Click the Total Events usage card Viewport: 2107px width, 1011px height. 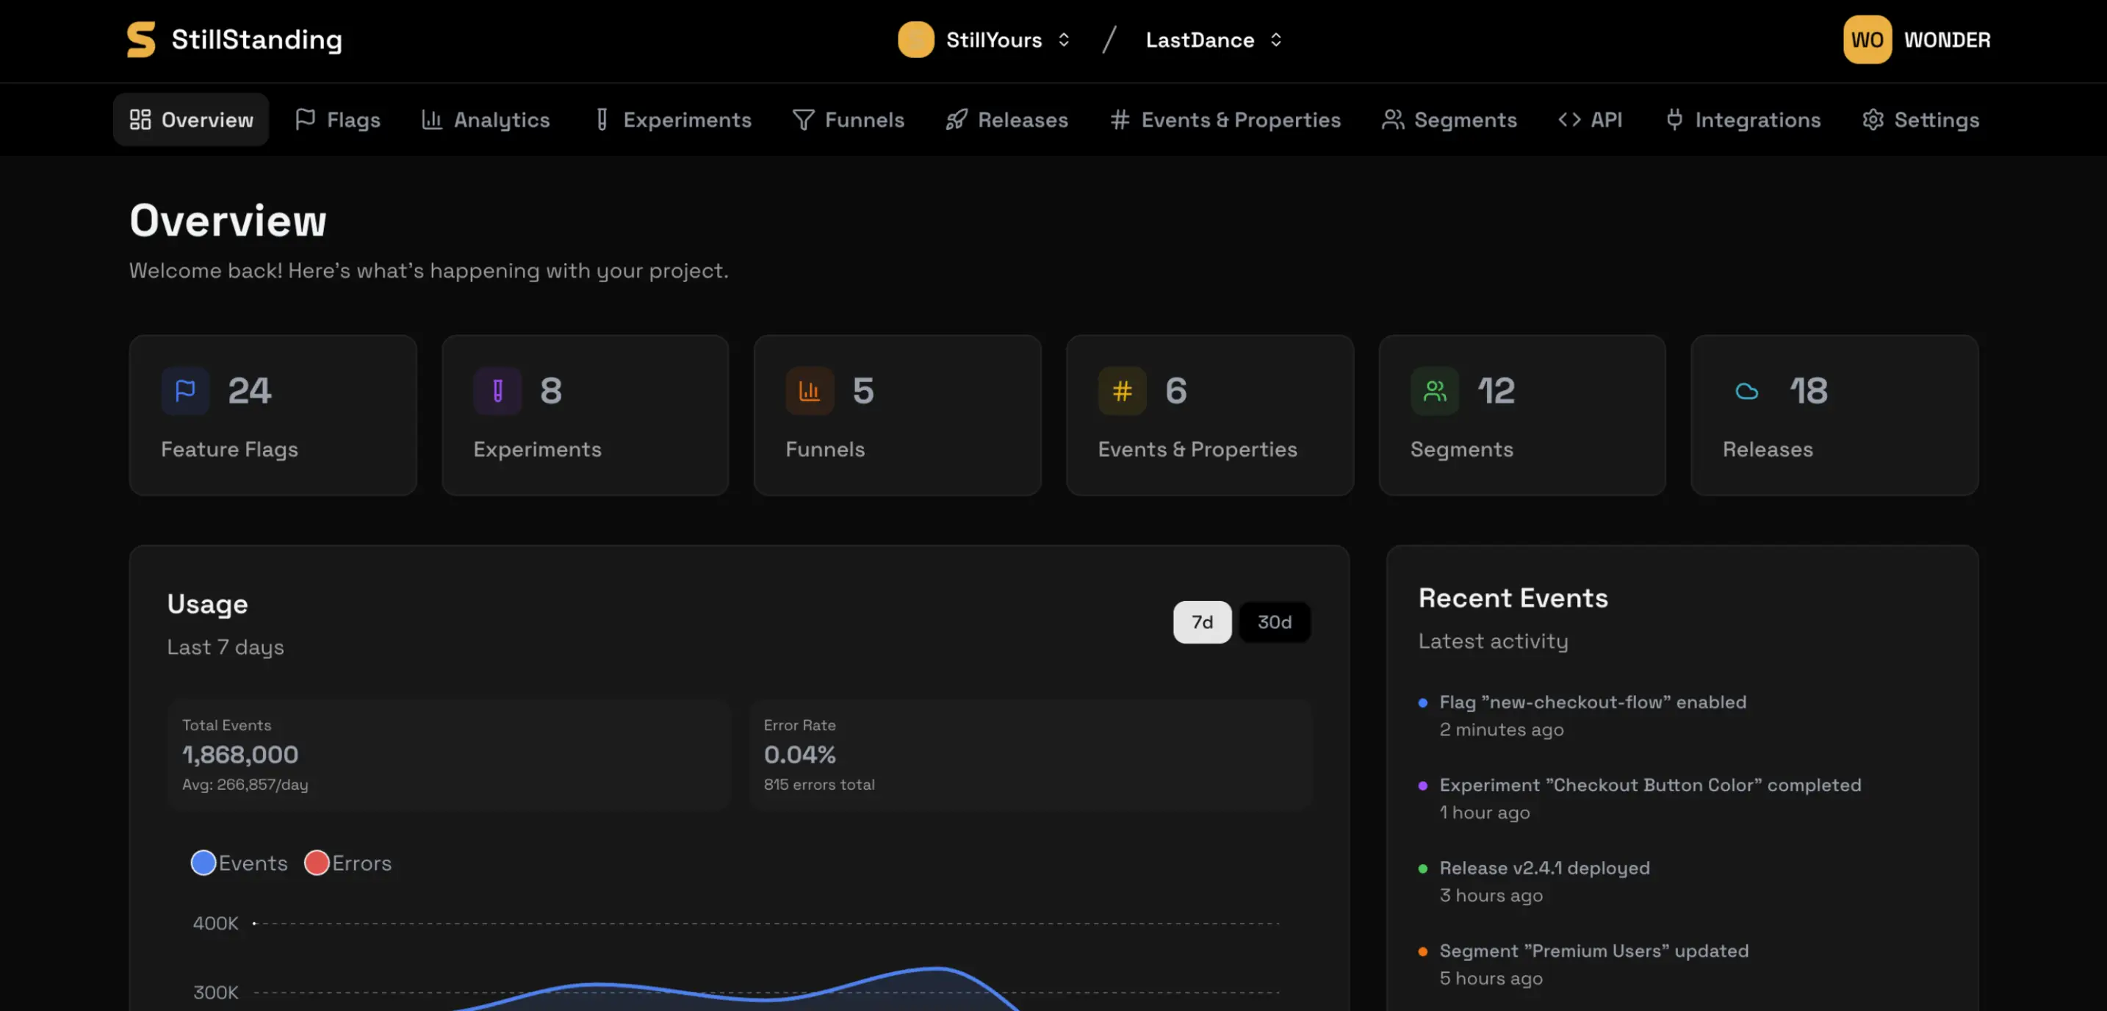click(x=449, y=753)
